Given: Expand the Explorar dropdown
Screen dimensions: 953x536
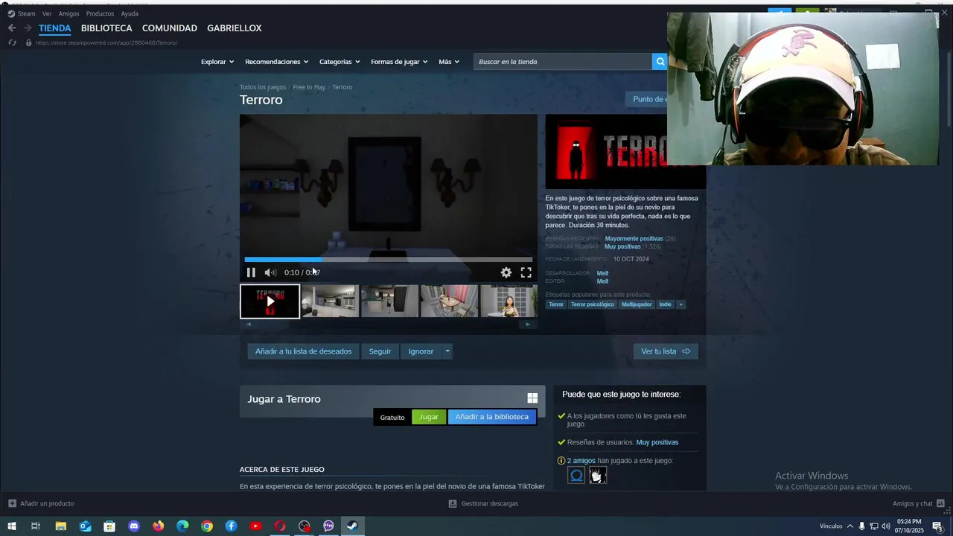Looking at the screenshot, I should tap(217, 62).
